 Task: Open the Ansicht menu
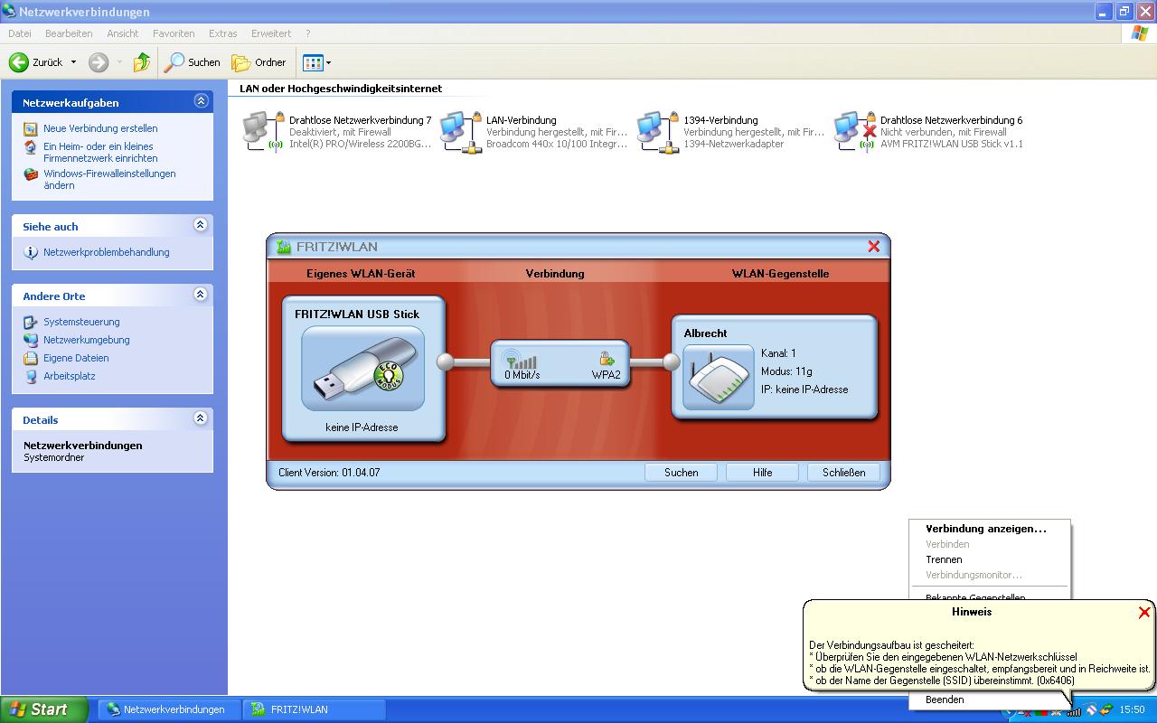point(123,33)
